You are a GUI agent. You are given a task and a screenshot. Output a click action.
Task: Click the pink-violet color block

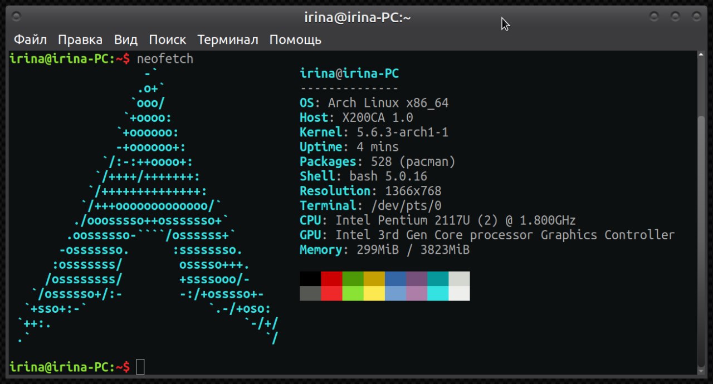pos(417,293)
